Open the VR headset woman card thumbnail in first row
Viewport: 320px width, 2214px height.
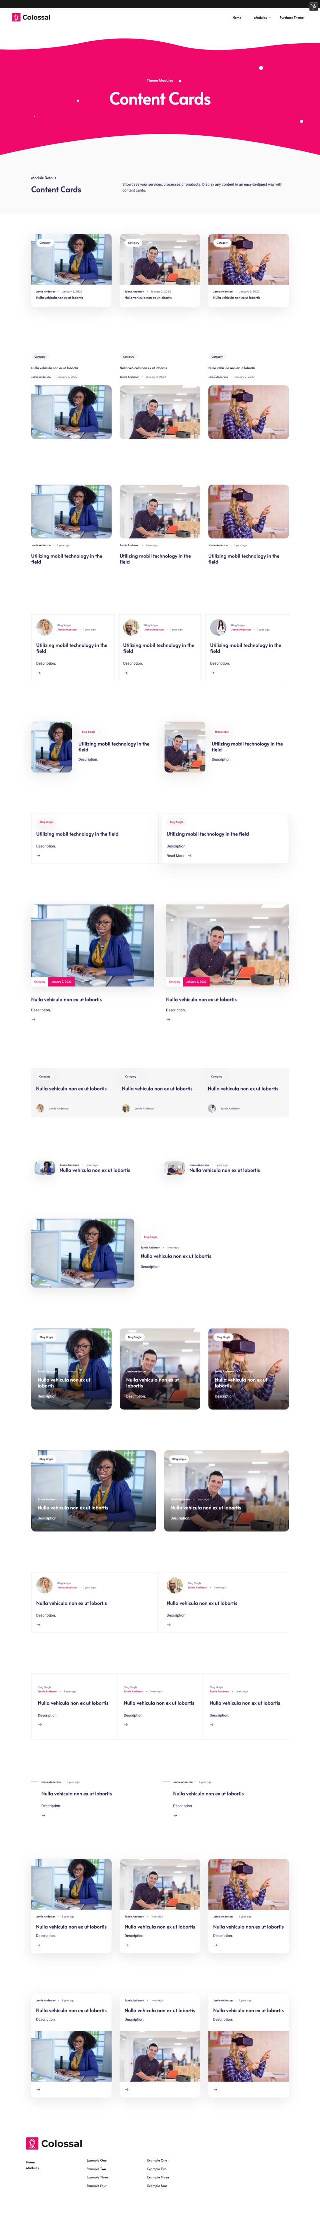click(x=248, y=259)
